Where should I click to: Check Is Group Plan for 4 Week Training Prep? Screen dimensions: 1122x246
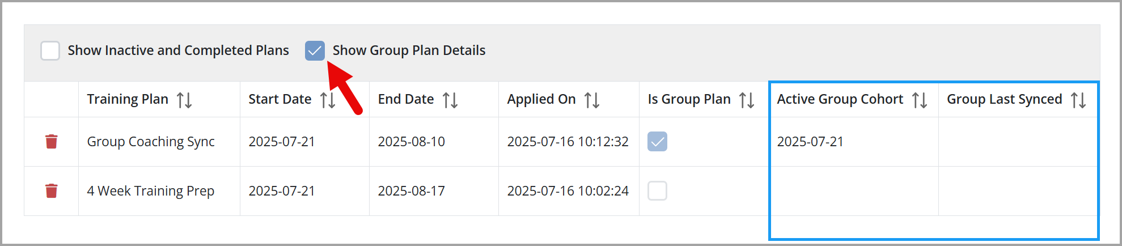tap(657, 191)
